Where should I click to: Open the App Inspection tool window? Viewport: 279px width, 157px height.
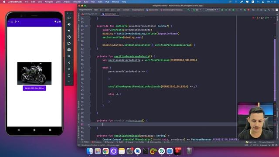tap(154, 142)
